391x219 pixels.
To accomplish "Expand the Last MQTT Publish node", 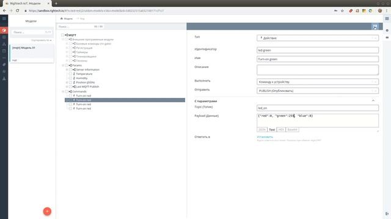I will point(67,86).
